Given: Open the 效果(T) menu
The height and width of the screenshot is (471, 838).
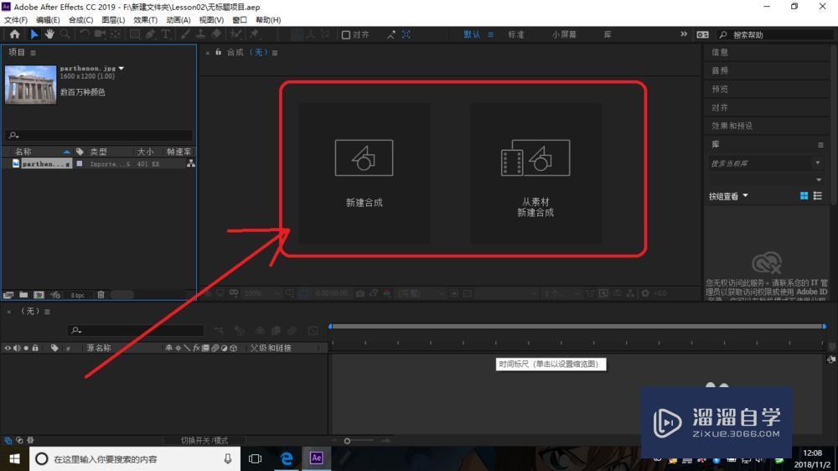Looking at the screenshot, I should click(x=145, y=20).
